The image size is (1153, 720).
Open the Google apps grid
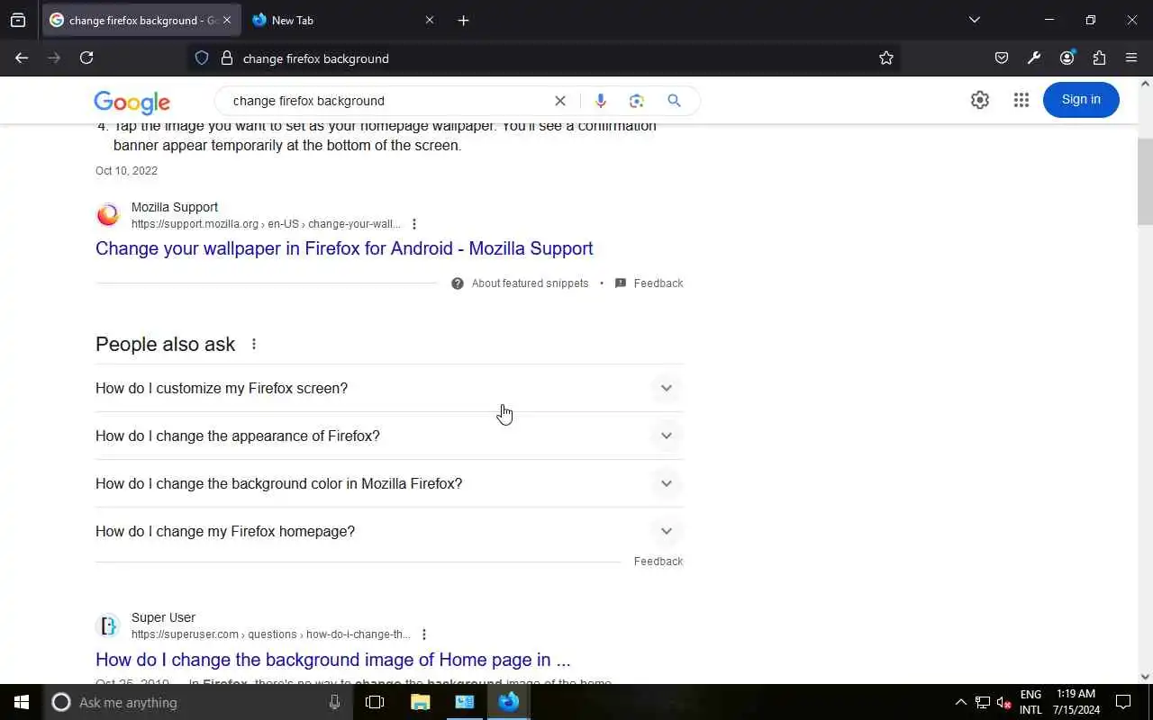tap(1021, 100)
